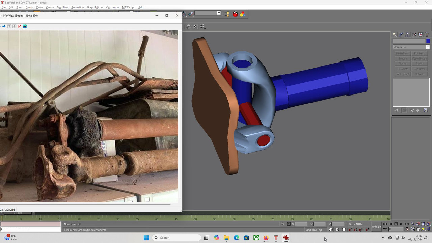Viewport: 432px width, 243px height.
Task: Toggle key mode icon near frame field
Action: (x=385, y=229)
